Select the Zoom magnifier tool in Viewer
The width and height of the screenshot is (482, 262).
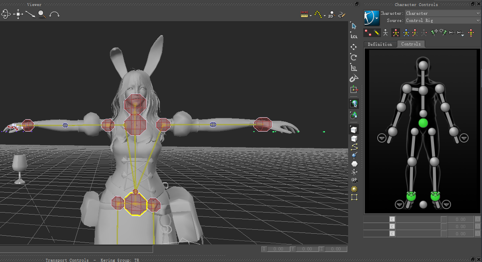(42, 14)
